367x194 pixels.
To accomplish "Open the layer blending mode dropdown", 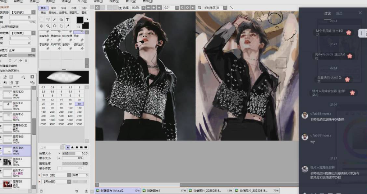I will coord(33,50).
